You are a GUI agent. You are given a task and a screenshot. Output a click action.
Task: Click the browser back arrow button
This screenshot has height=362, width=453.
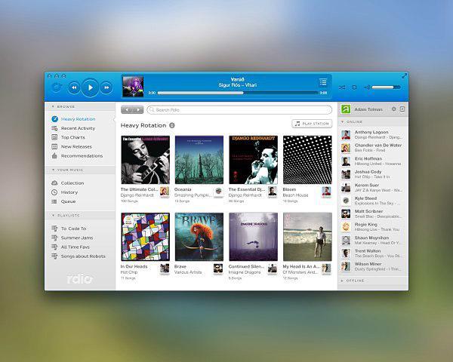coord(128,109)
